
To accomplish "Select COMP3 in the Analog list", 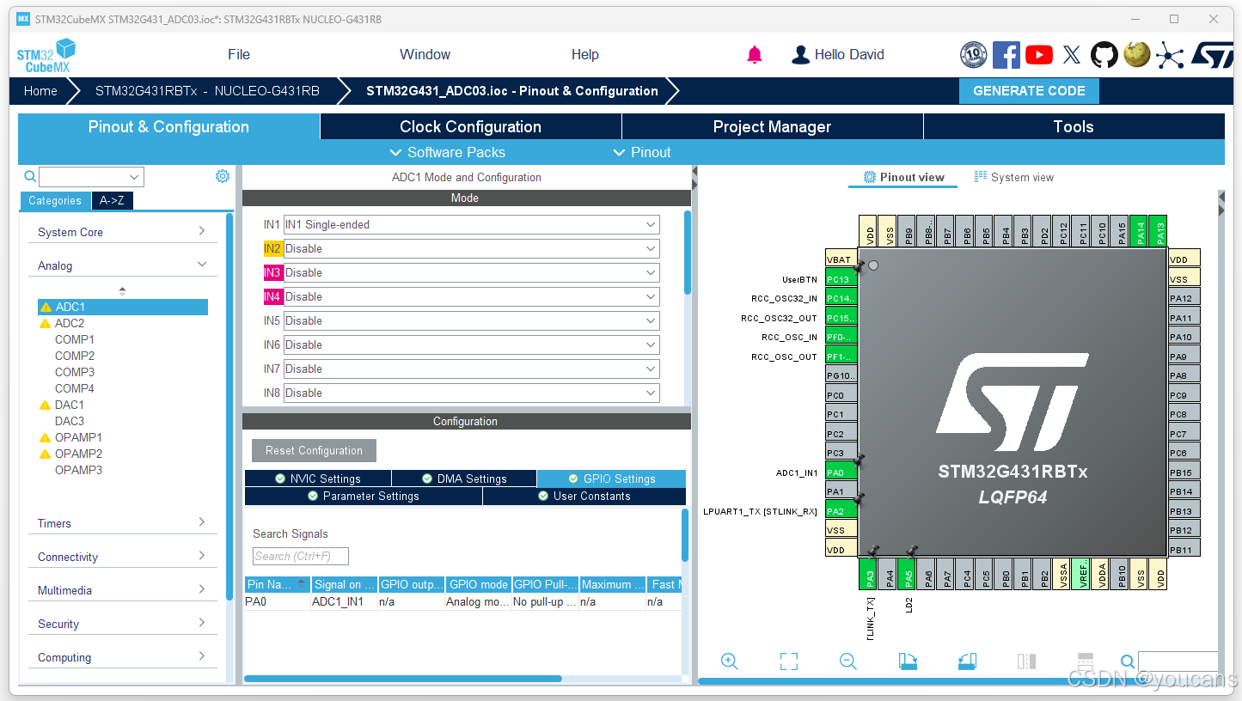I will (x=75, y=372).
